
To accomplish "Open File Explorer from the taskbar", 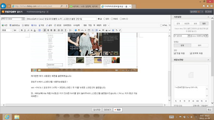I will coord(17,117).
